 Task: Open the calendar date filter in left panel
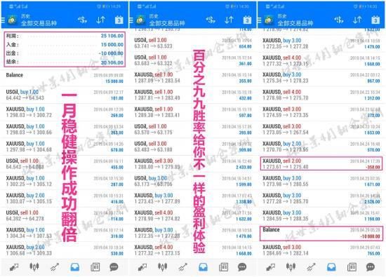pyautogui.click(x=119, y=20)
